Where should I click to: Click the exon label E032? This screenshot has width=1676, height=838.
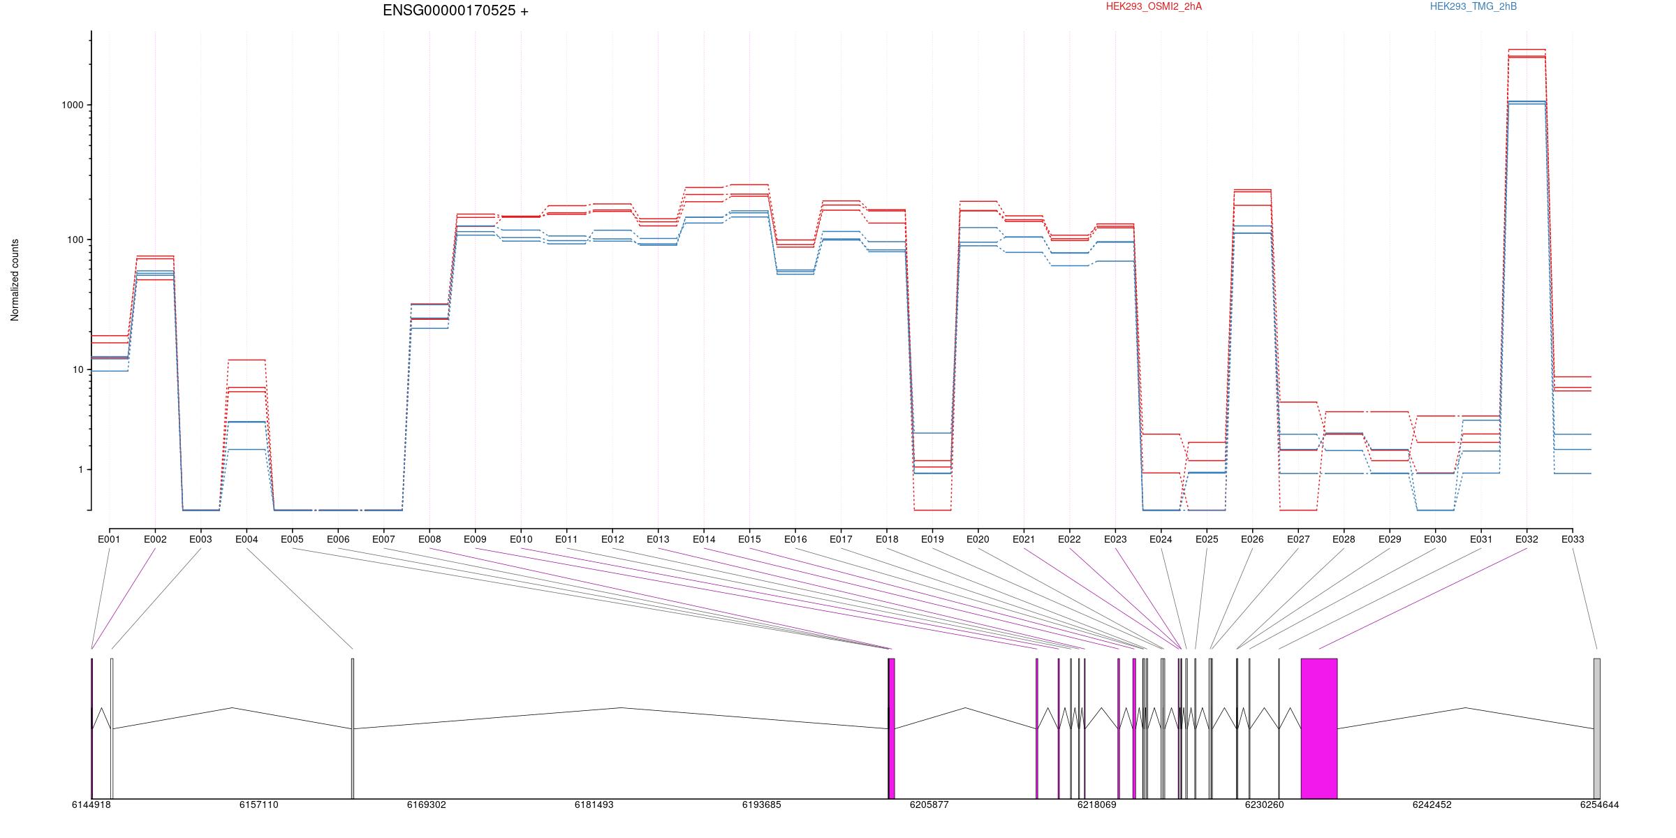[1527, 539]
